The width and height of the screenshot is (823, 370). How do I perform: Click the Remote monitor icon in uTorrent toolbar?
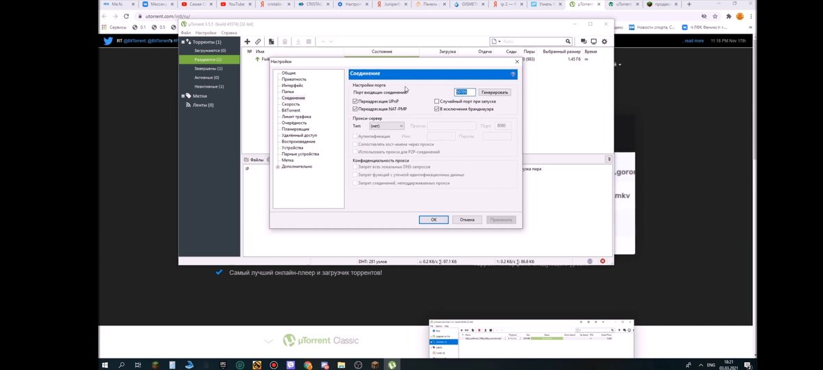coord(594,42)
